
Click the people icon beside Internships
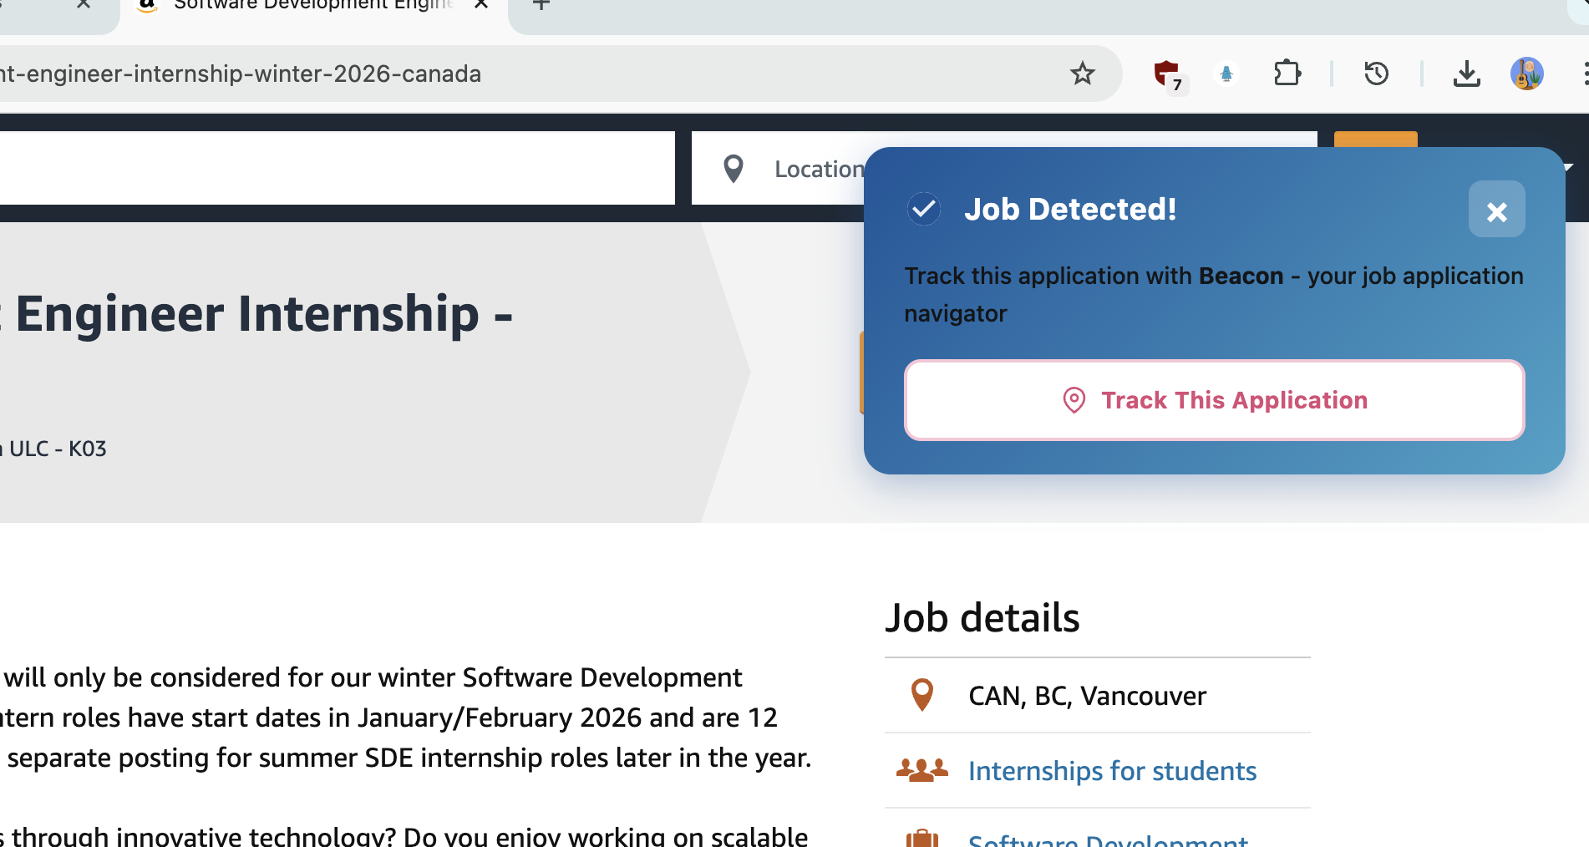921,770
